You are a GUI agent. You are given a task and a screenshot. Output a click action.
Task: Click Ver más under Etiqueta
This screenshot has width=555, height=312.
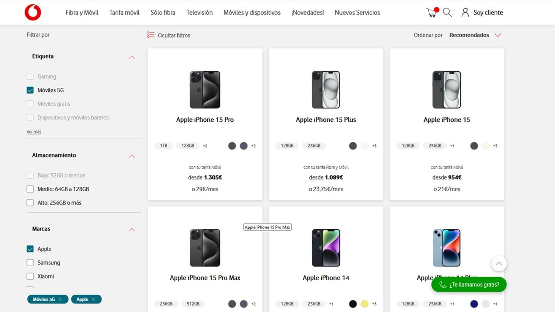[34, 132]
